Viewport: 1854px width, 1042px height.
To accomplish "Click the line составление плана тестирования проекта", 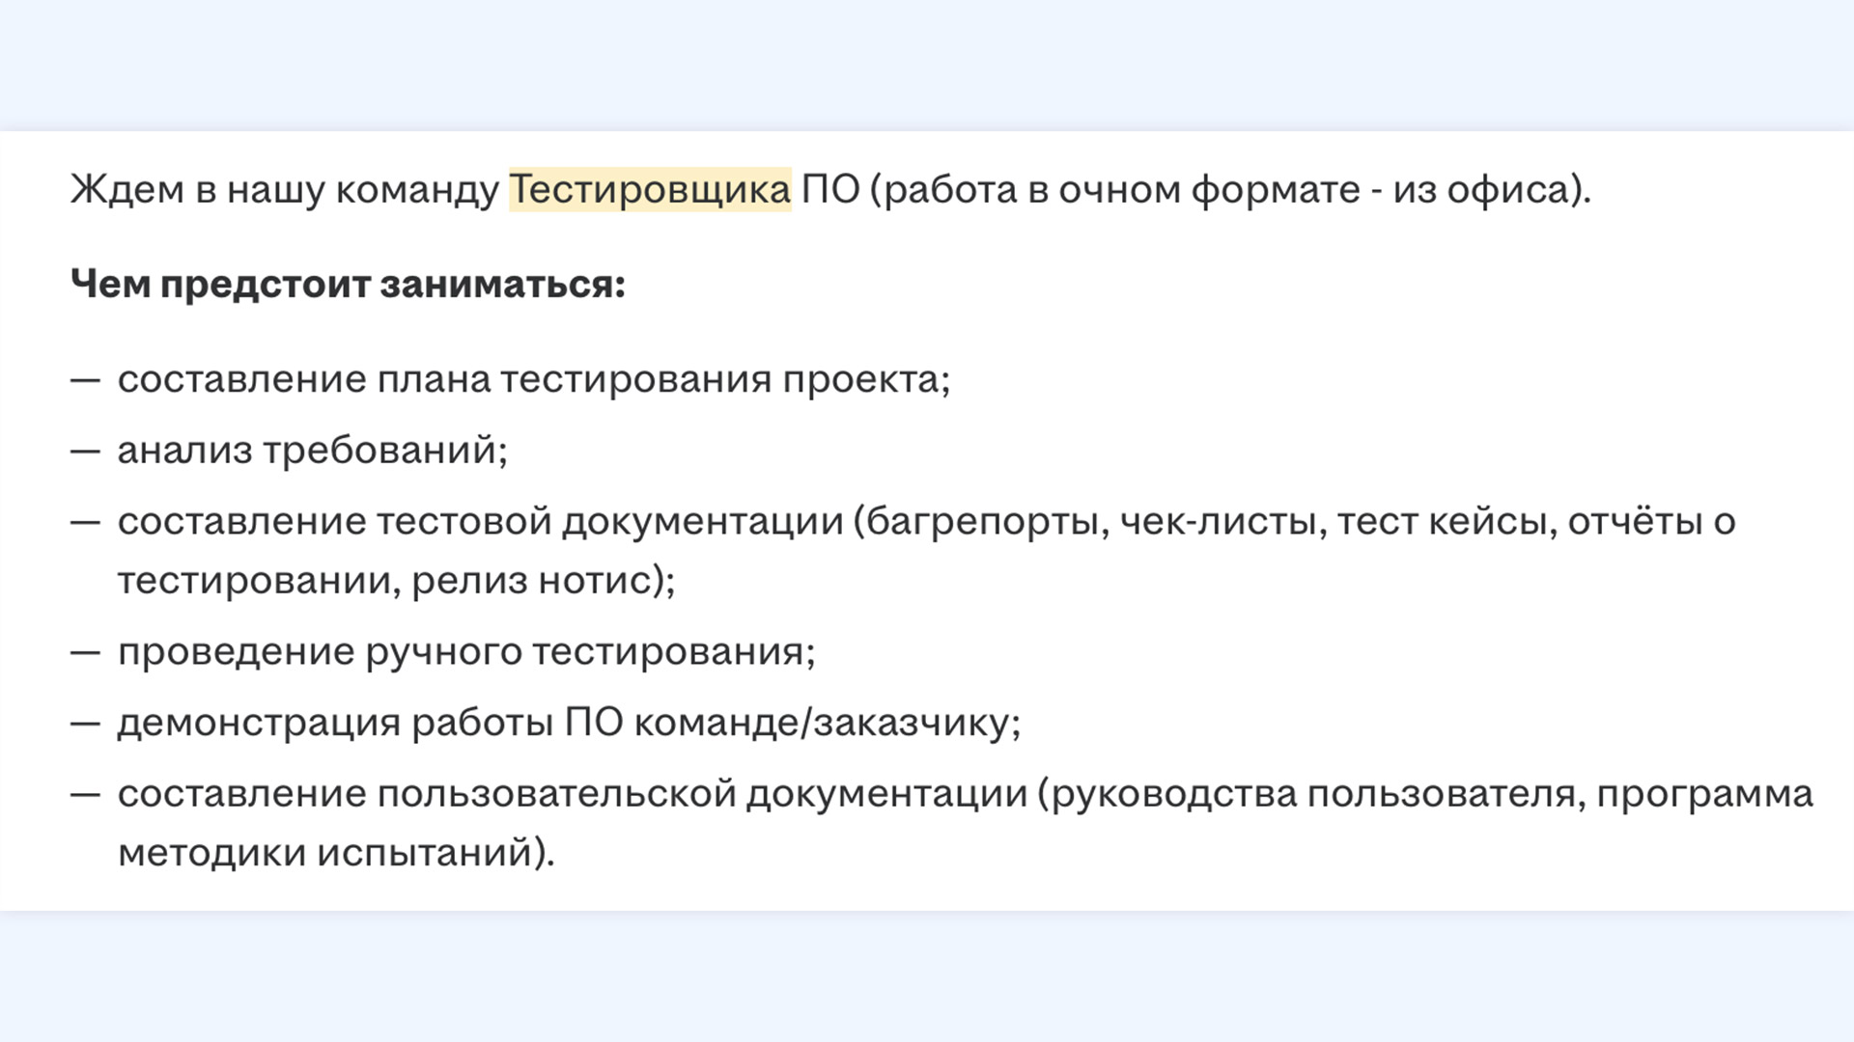I will 534,379.
